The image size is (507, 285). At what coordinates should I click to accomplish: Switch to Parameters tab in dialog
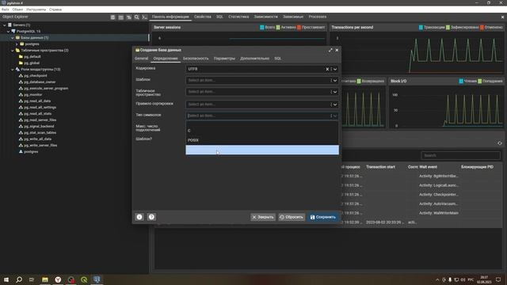[x=224, y=59]
